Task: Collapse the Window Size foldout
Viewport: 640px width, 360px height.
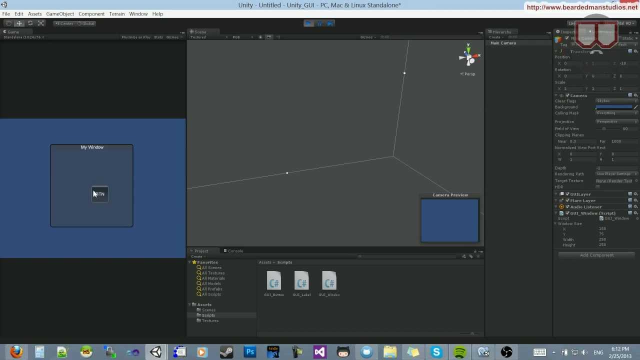Action: click(x=556, y=224)
